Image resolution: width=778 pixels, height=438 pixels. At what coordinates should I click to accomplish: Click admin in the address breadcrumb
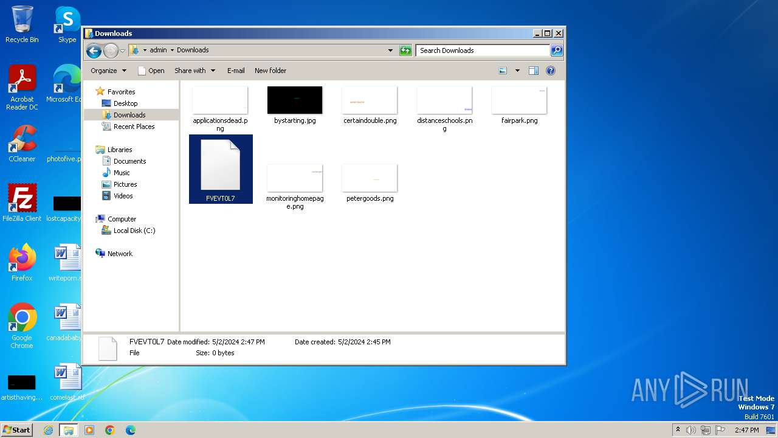tap(158, 50)
